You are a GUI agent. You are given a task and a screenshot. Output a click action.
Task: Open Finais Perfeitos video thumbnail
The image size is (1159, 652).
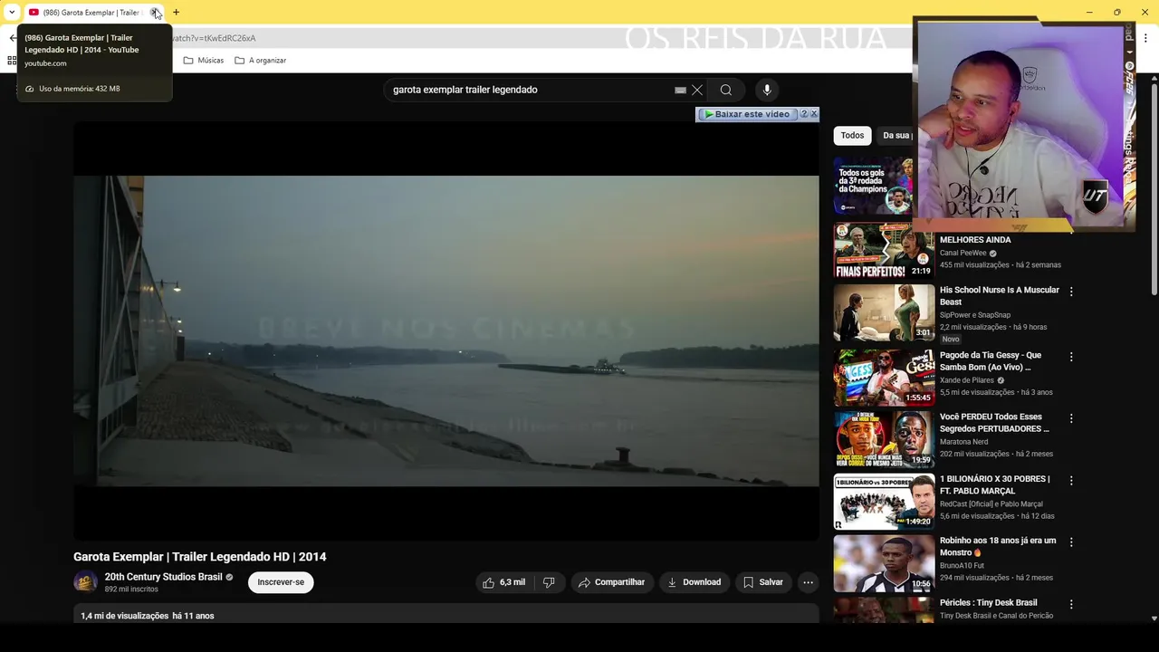(884, 250)
